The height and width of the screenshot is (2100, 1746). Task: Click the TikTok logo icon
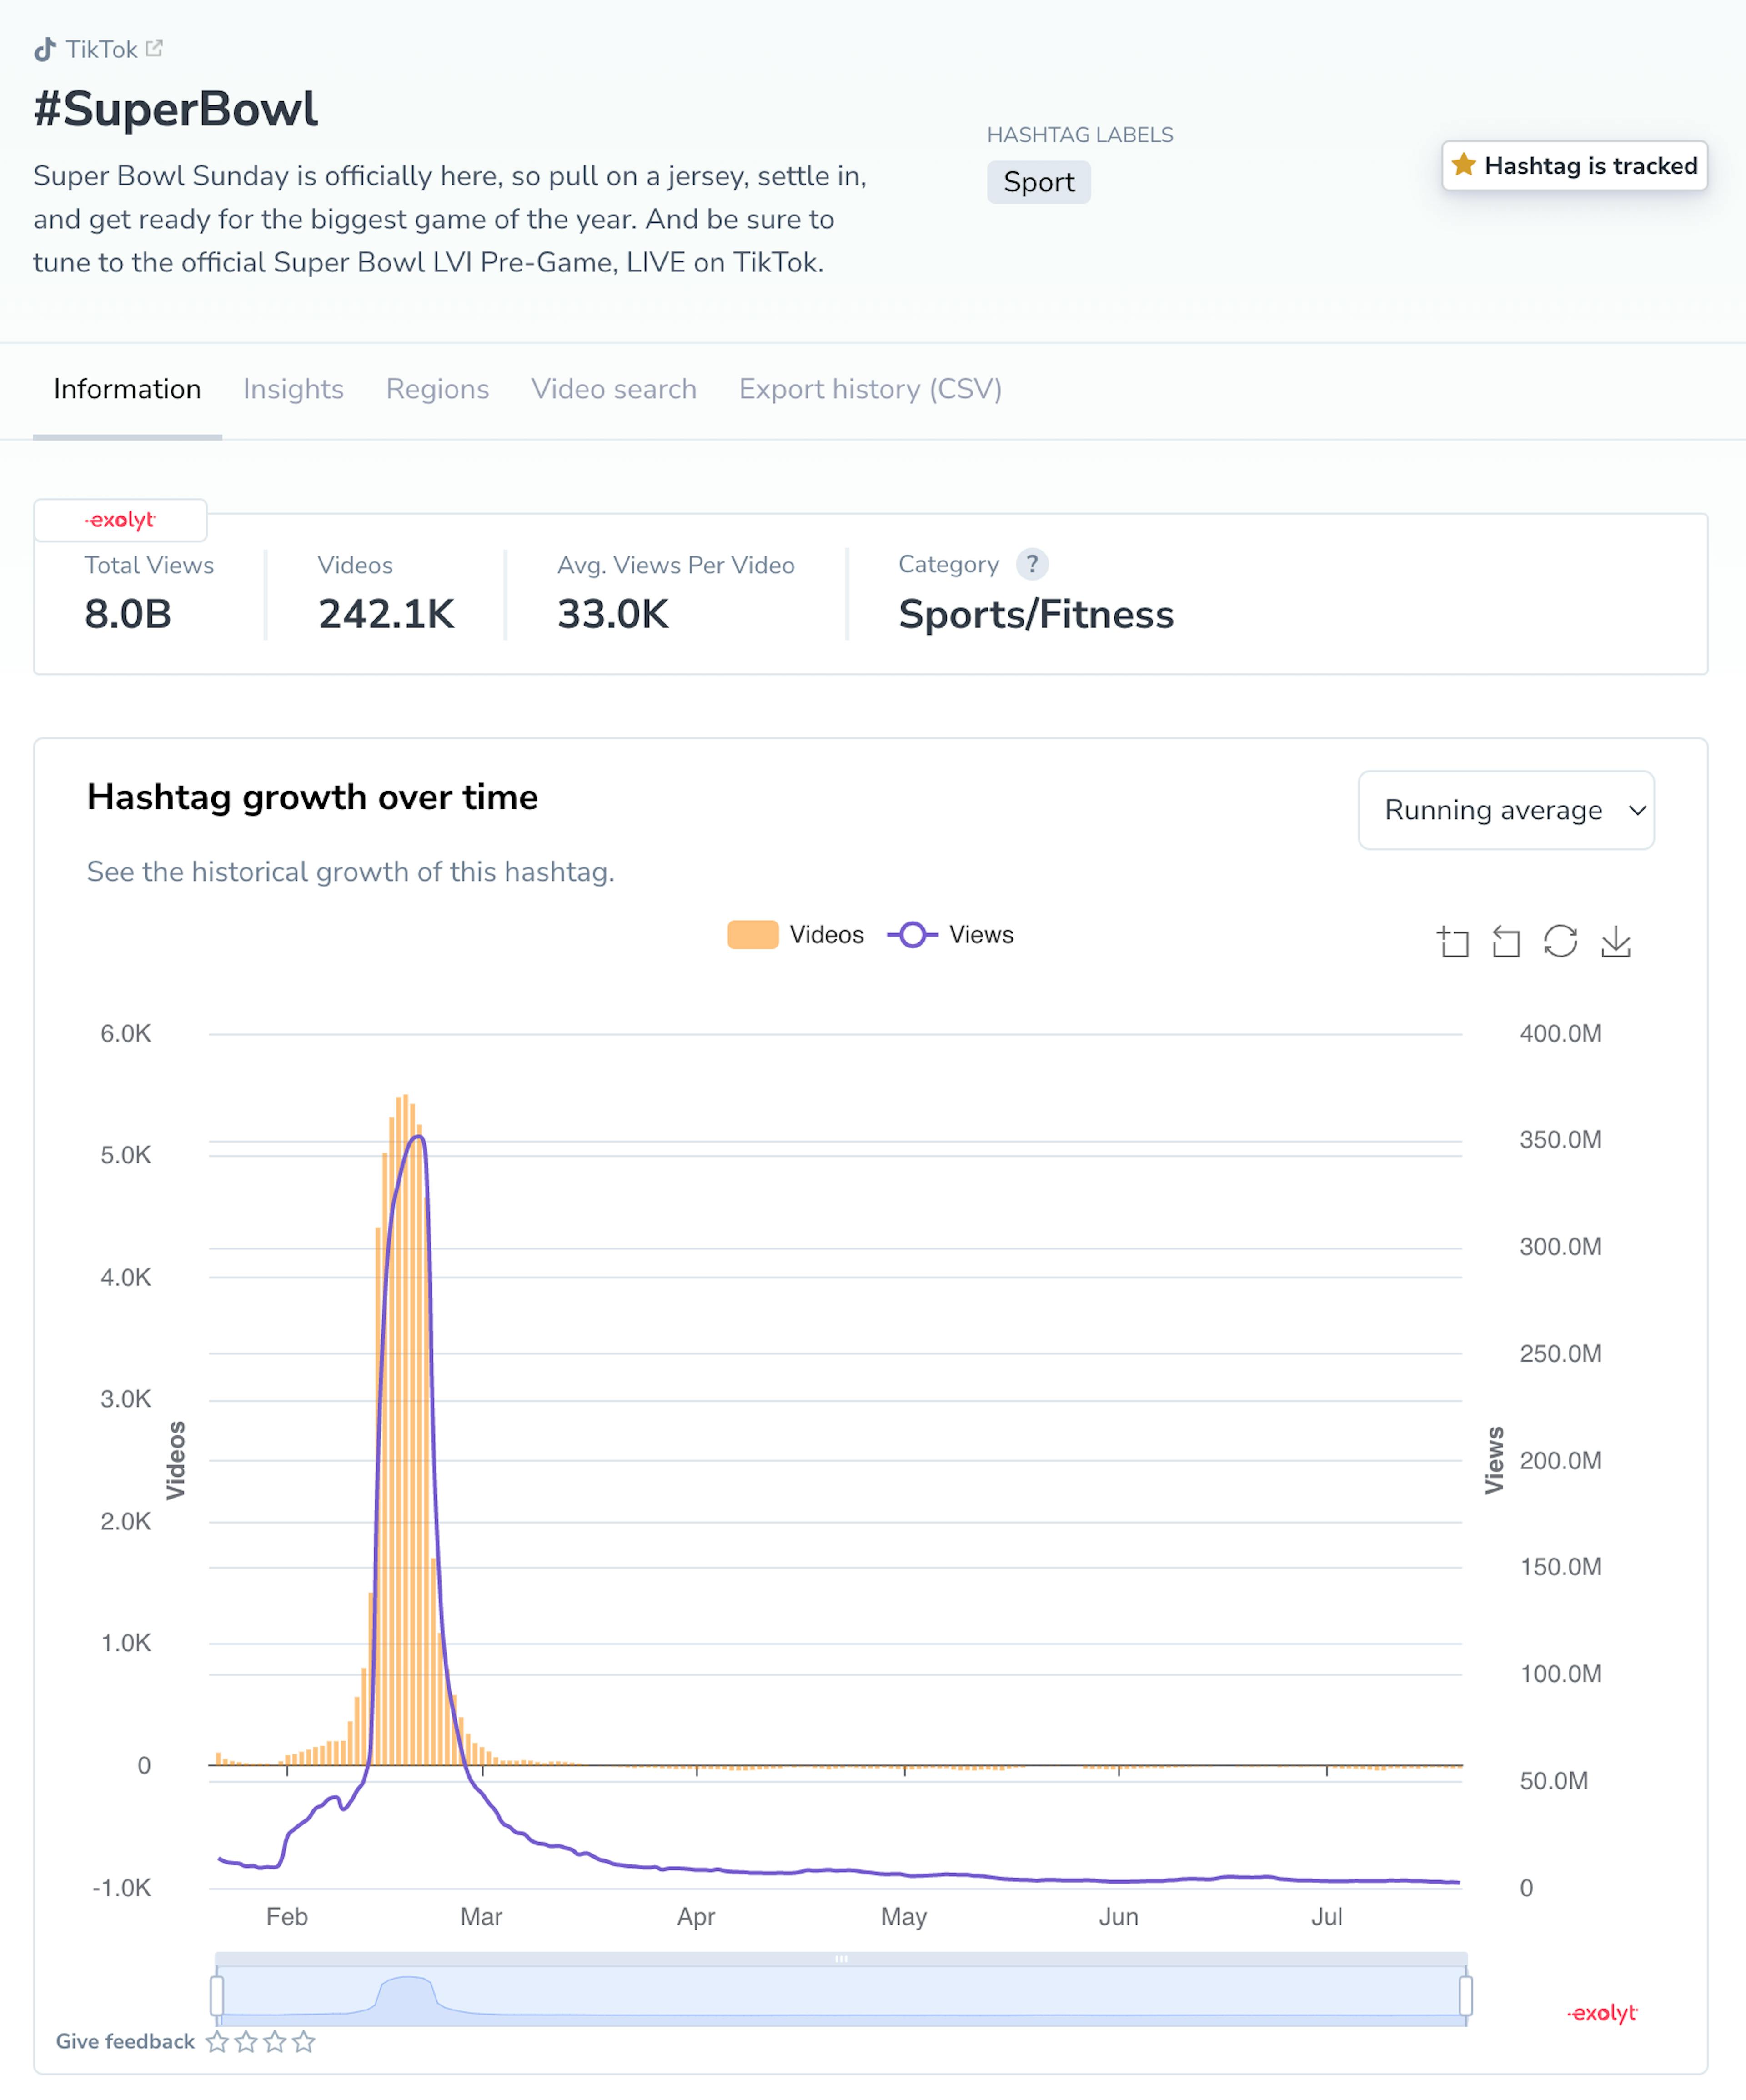point(45,49)
